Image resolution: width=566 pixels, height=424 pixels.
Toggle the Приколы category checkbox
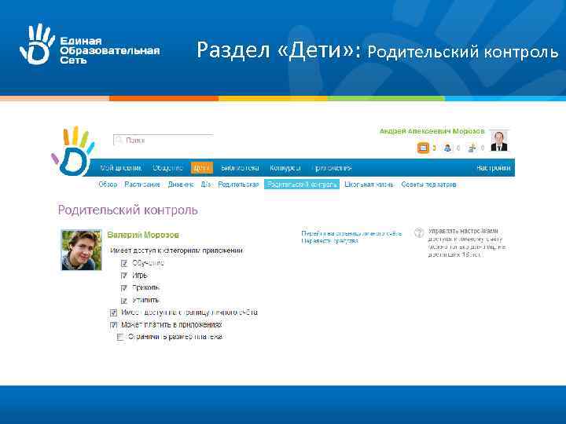click(x=124, y=288)
